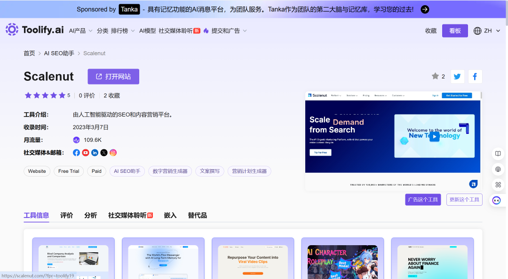The image size is (508, 279).
Task: Open the 文案撰写 tag
Action: (x=210, y=171)
